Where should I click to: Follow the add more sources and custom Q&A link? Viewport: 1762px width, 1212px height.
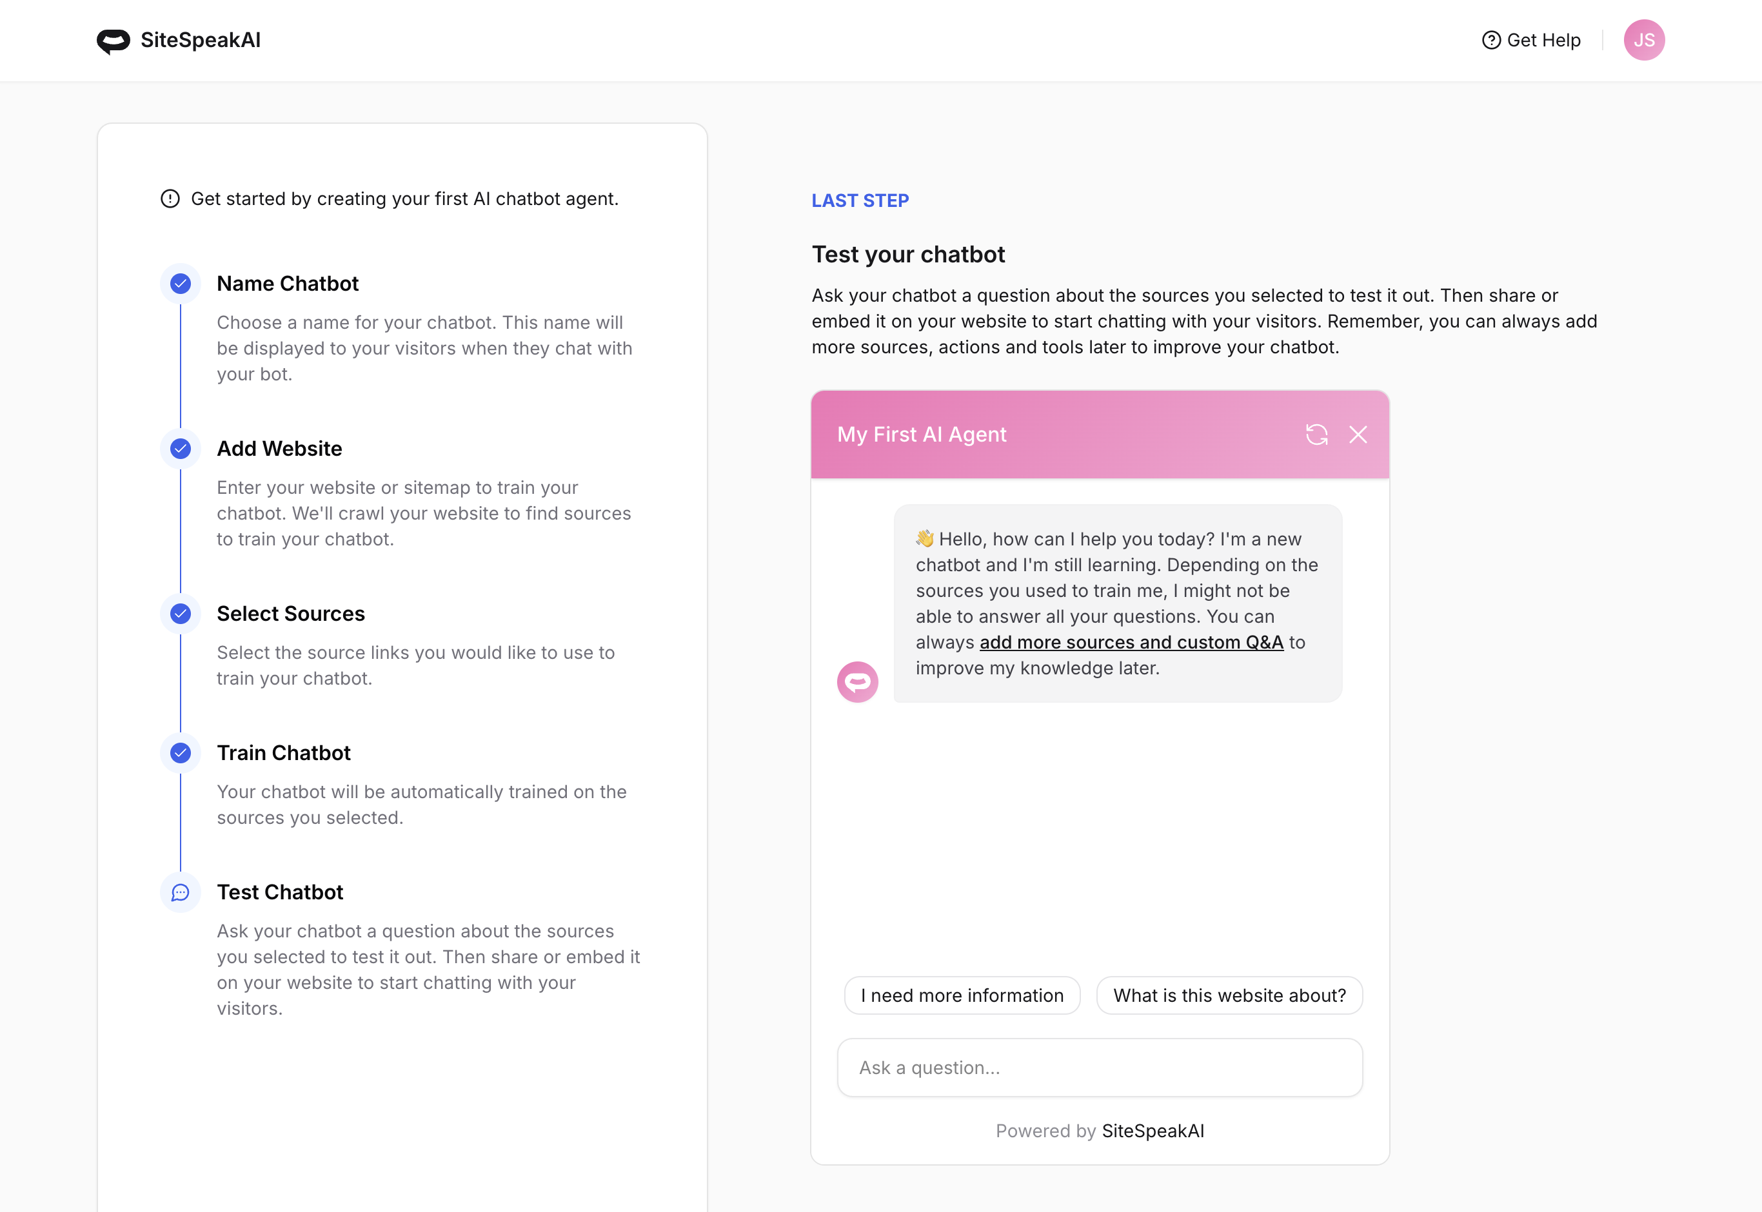click(1131, 643)
